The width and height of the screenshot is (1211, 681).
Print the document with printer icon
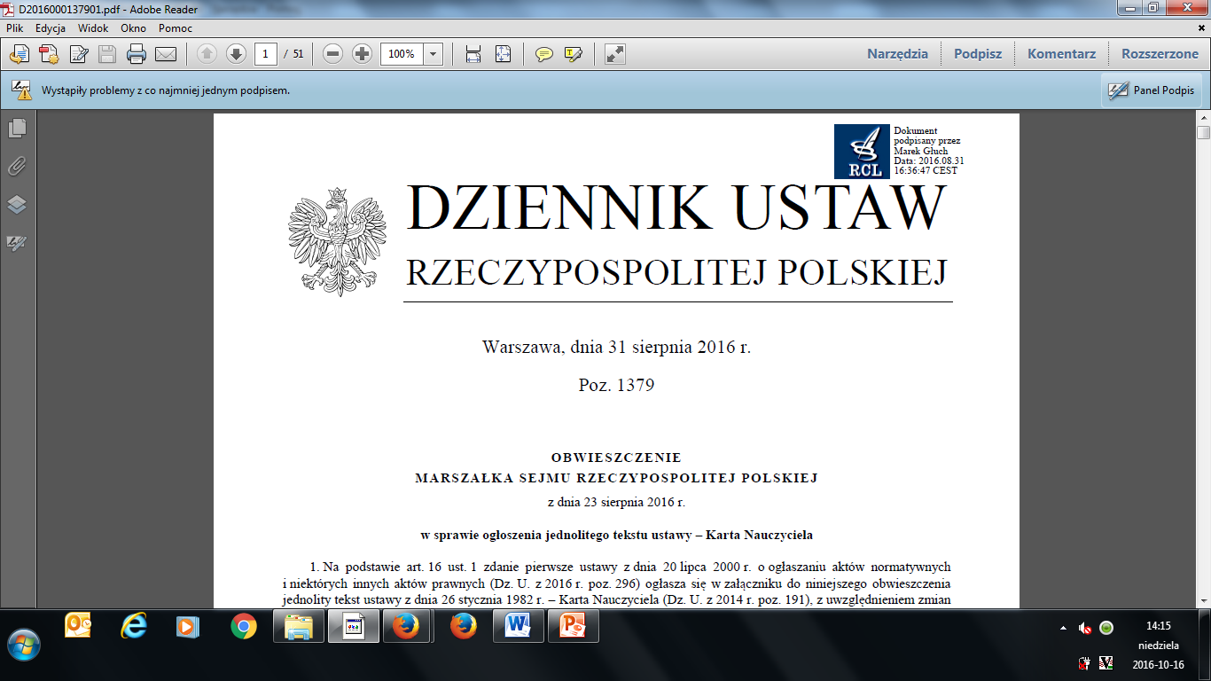pos(137,54)
